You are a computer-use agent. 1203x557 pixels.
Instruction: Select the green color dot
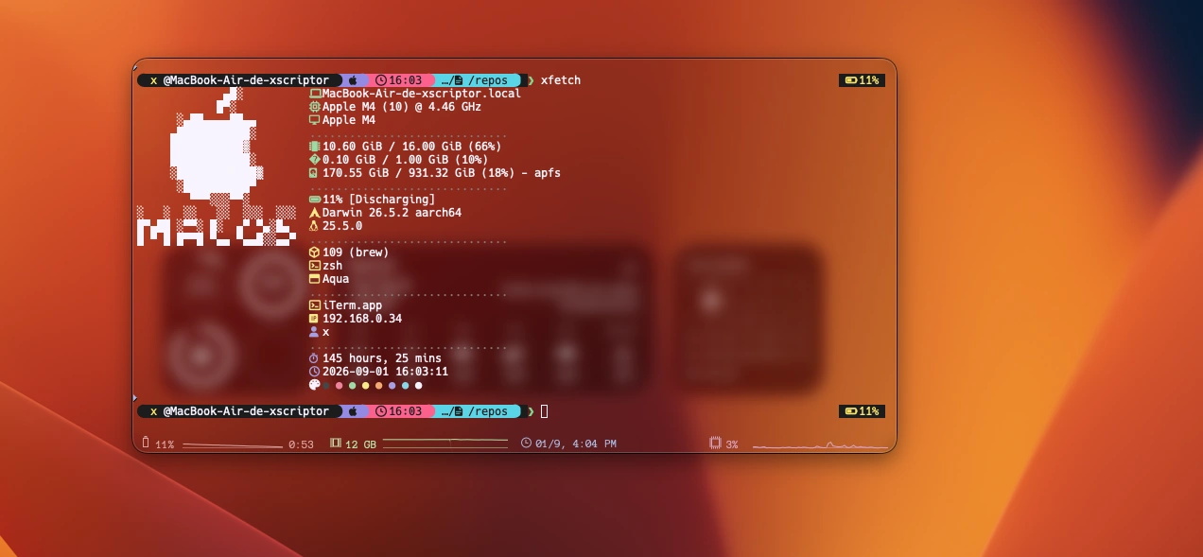pos(352,386)
